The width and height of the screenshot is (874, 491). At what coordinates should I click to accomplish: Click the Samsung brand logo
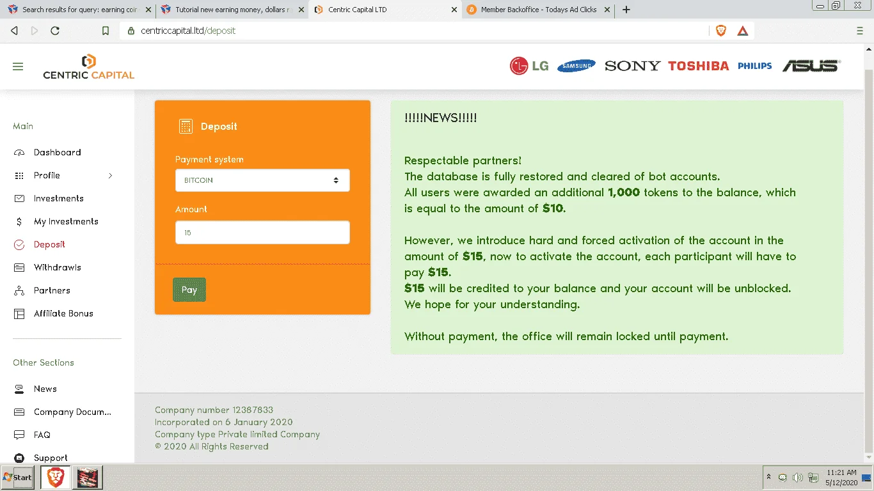tap(576, 66)
